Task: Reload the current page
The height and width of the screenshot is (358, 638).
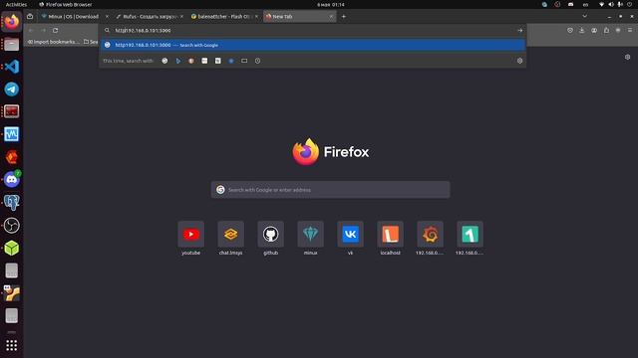Action: coord(56,31)
